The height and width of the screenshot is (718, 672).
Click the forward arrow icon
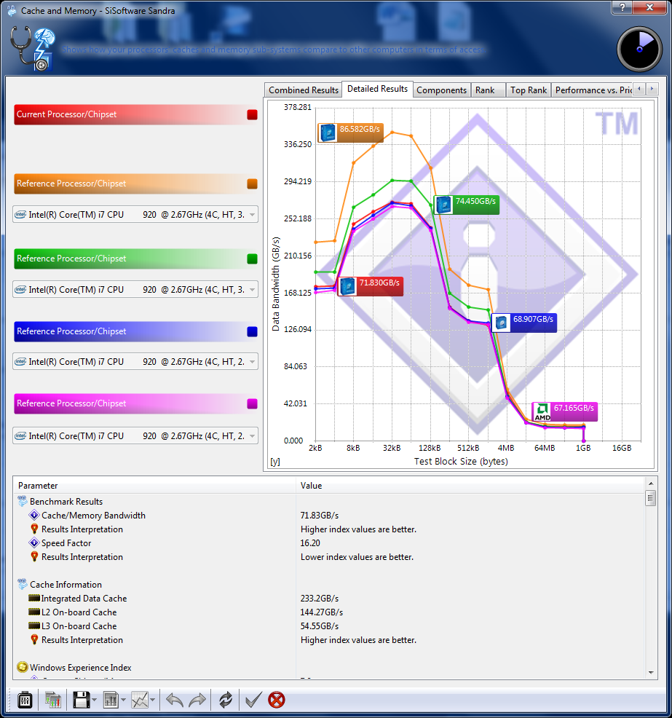click(197, 700)
